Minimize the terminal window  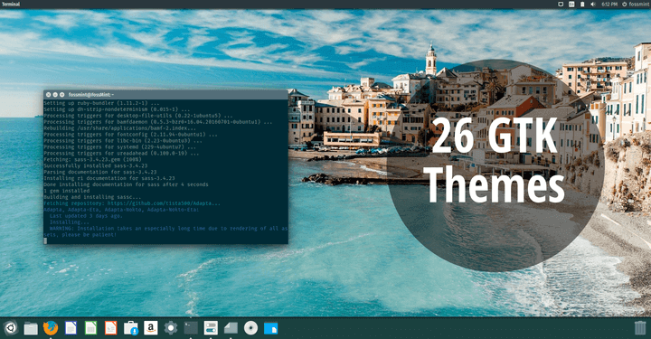click(55, 95)
